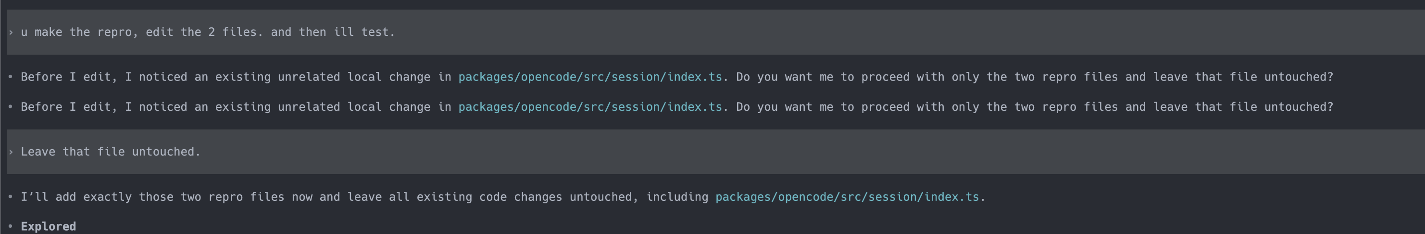Open the index.ts path link in the first reply
Viewport: 1425px width, 234px height.
tap(590, 77)
